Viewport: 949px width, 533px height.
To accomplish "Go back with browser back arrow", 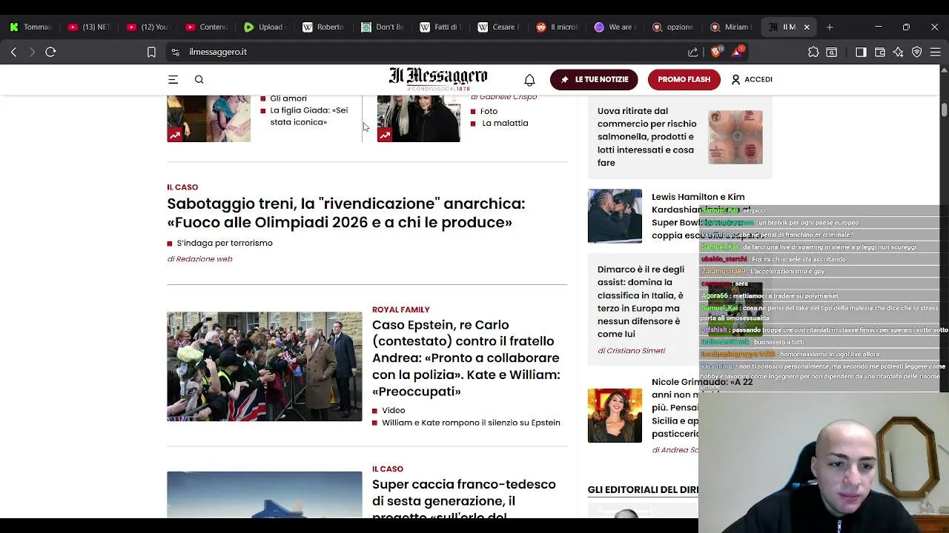I will [13, 52].
